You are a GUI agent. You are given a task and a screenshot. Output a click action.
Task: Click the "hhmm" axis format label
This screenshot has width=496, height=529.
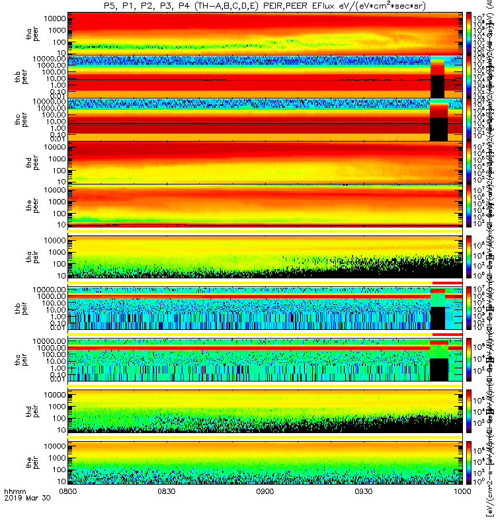15,491
